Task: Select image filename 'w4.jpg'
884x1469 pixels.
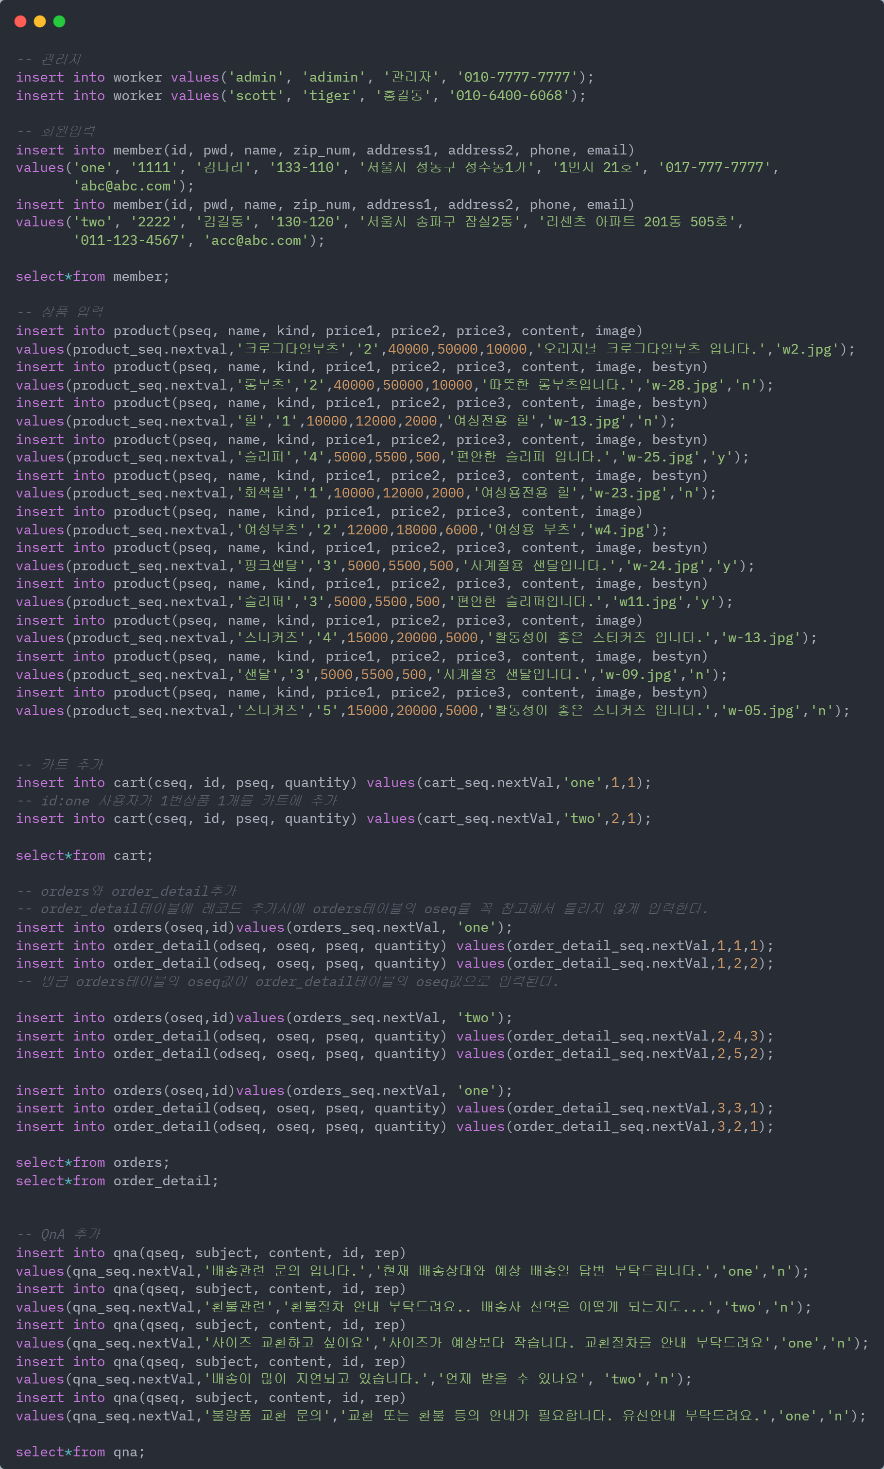Action: click(x=619, y=530)
